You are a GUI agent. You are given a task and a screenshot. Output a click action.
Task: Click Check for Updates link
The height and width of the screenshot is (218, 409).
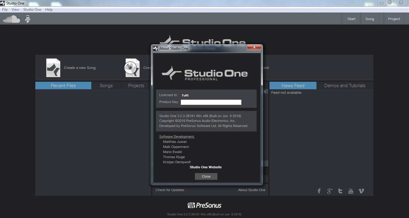[x=170, y=190]
